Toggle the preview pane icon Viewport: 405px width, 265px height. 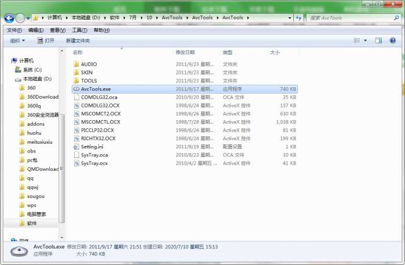pyautogui.click(x=378, y=40)
